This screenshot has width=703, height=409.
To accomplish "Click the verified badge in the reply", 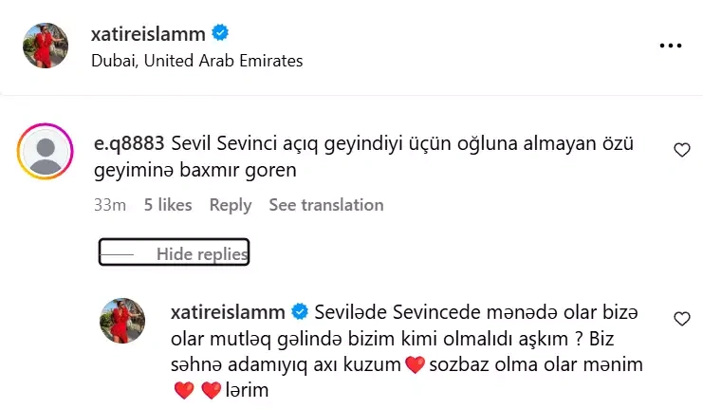I will tap(300, 311).
